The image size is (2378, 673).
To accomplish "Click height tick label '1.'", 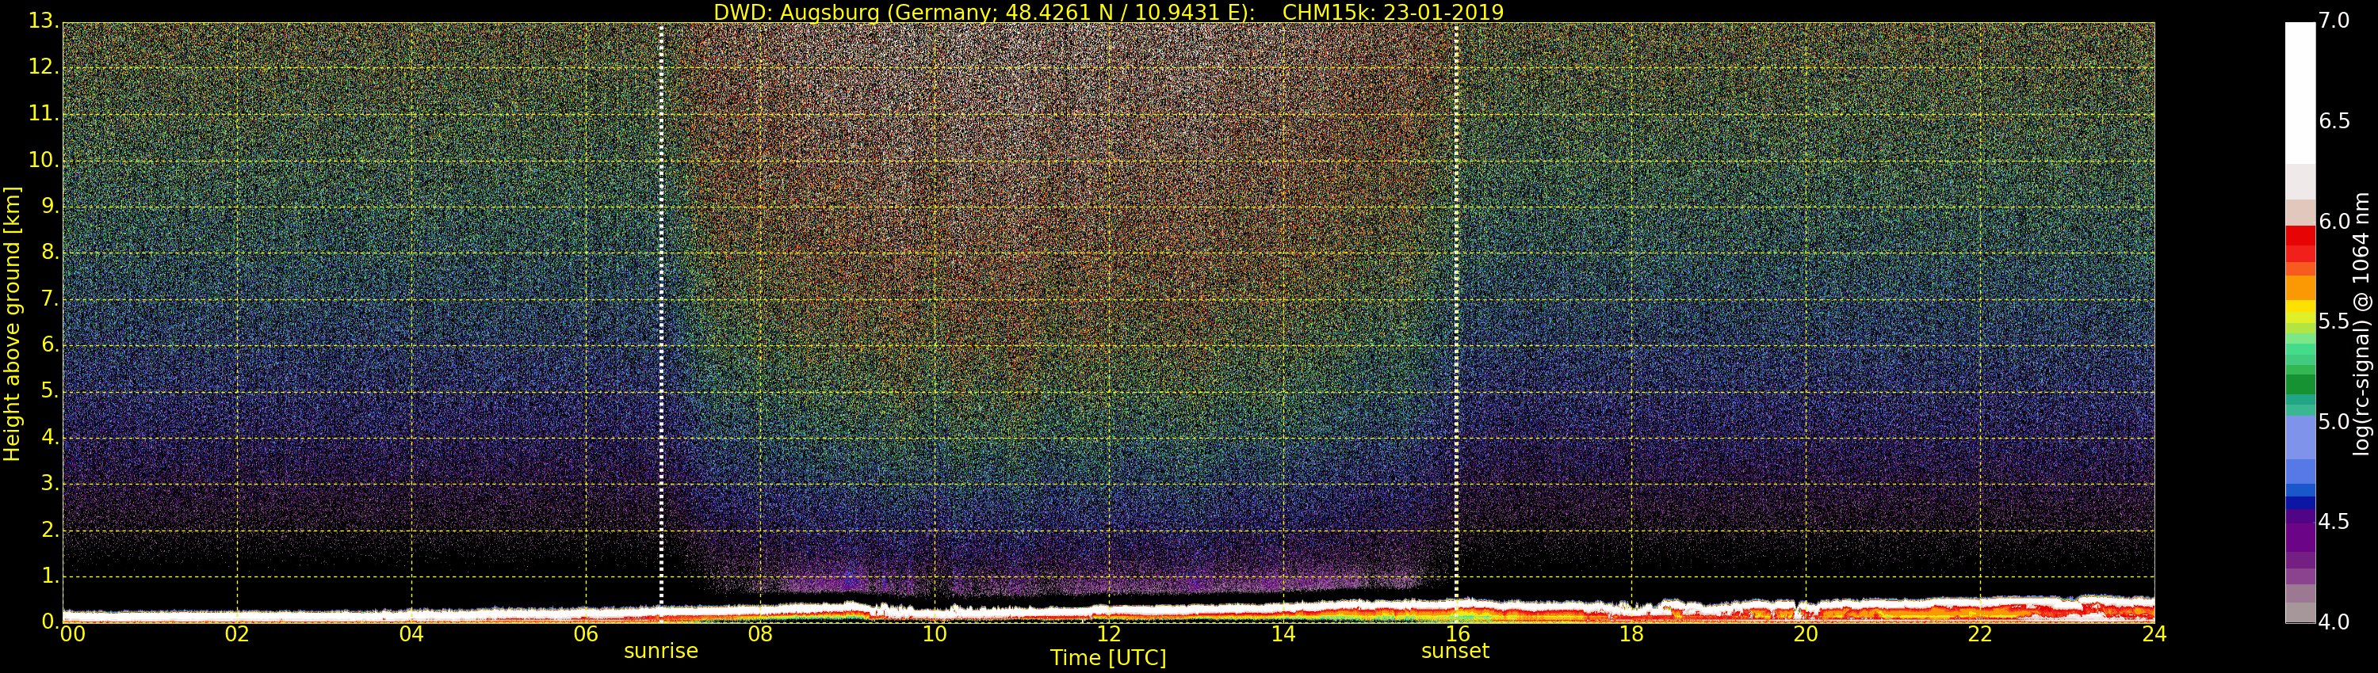I will pos(49,576).
